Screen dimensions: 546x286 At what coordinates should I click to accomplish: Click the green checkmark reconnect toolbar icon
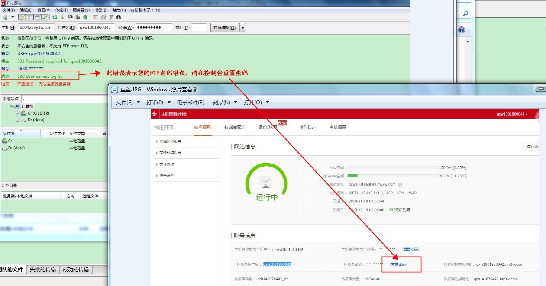click(x=85, y=17)
